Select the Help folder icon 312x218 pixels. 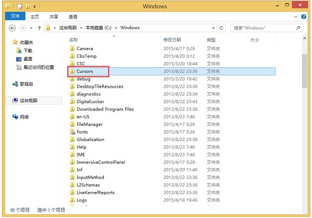pos(72,147)
